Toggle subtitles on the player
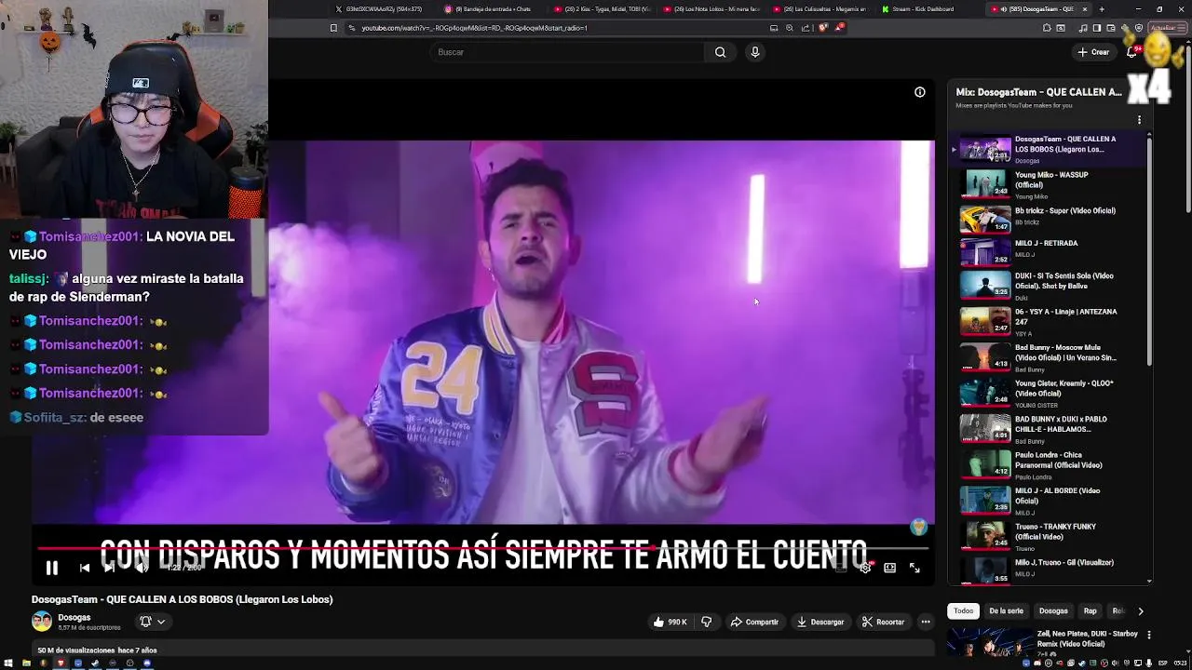The image size is (1192, 670). tap(840, 568)
